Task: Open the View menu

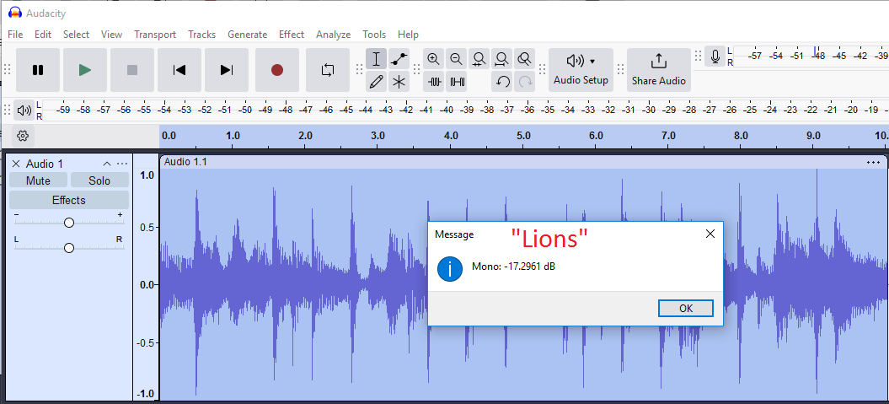Action: [112, 35]
